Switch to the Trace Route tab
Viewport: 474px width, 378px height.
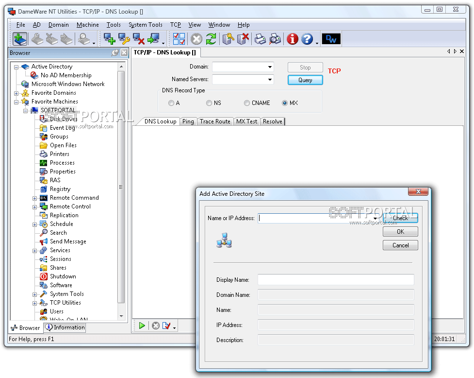pyautogui.click(x=215, y=121)
